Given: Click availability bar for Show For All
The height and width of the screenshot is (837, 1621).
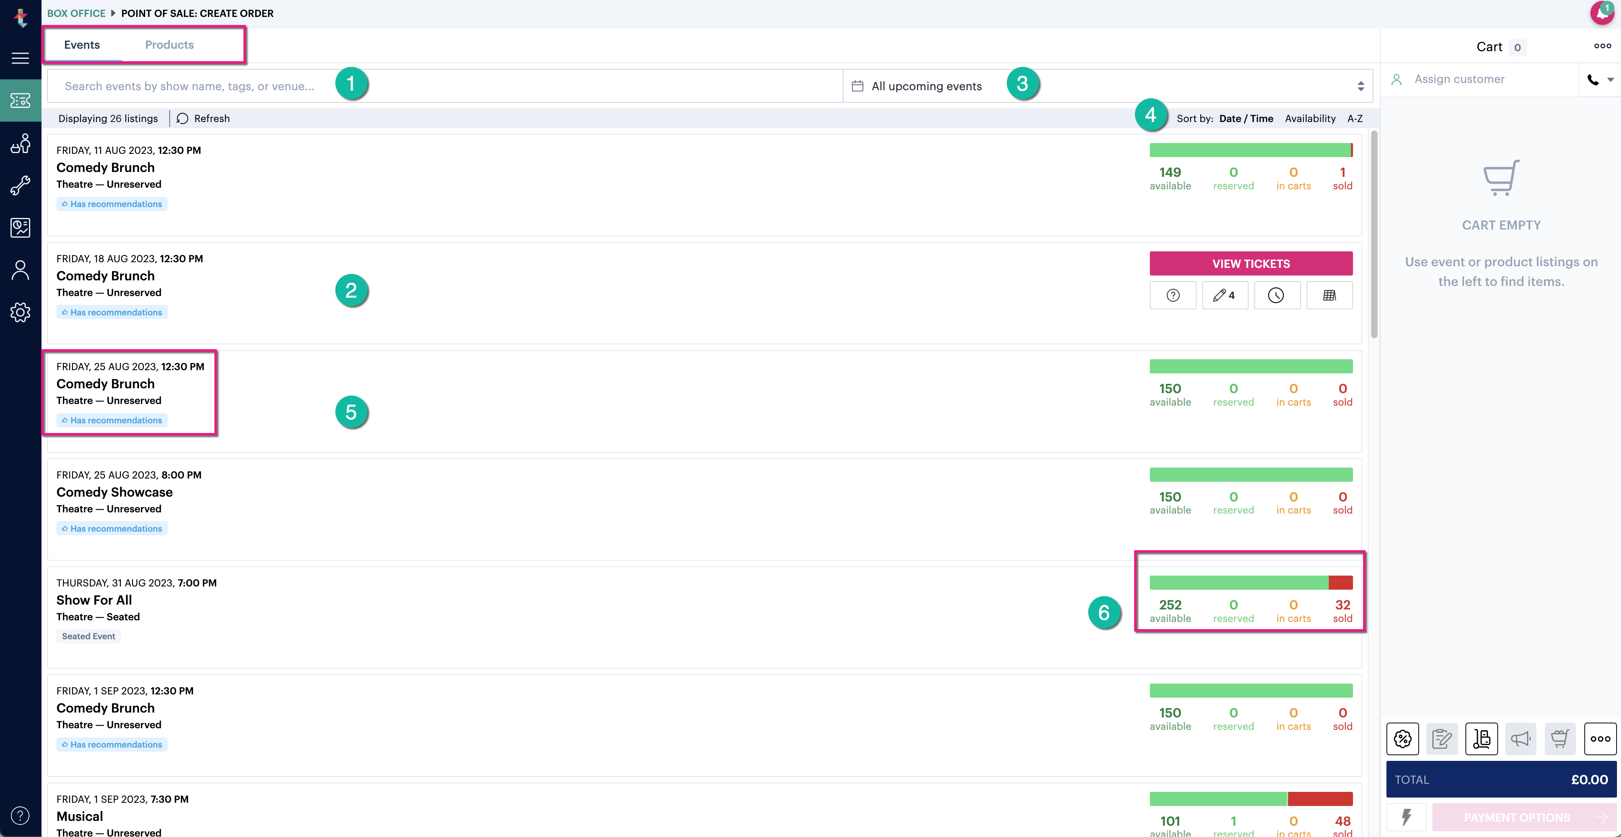Looking at the screenshot, I should click(1251, 582).
